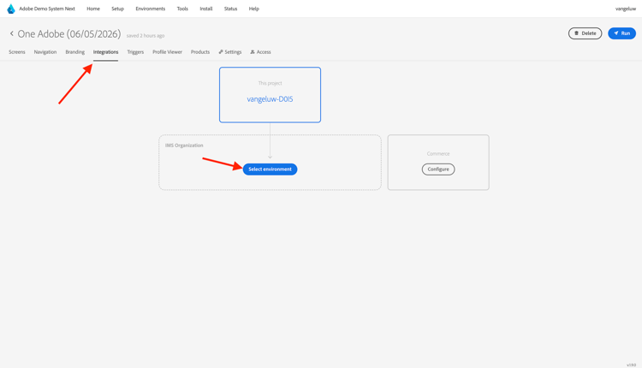Click the 'This project' label
Screen dimensions: 642x368
[270, 83]
